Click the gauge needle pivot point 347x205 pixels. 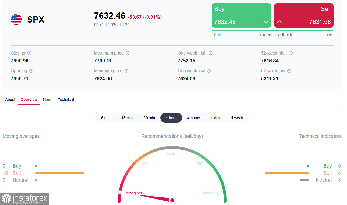pyautogui.click(x=172, y=200)
